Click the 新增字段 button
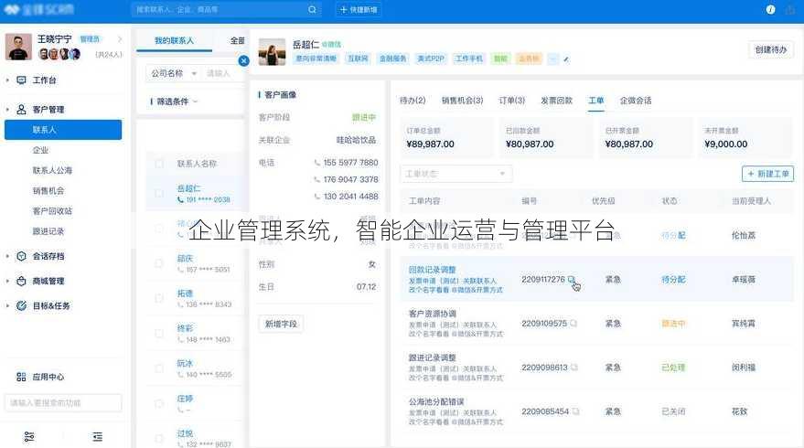The image size is (804, 448). 281,324
